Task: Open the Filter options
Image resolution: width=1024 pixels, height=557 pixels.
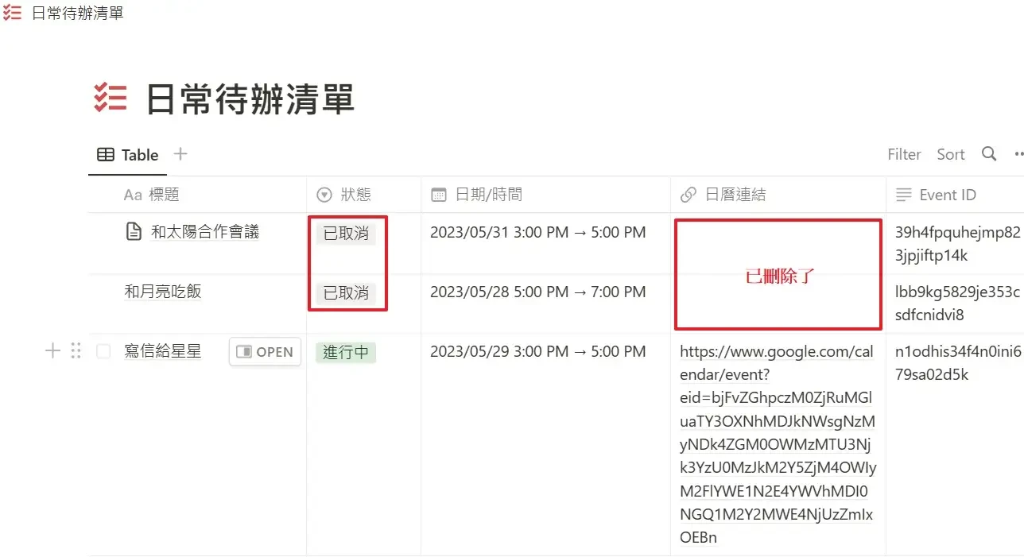Action: click(x=904, y=154)
